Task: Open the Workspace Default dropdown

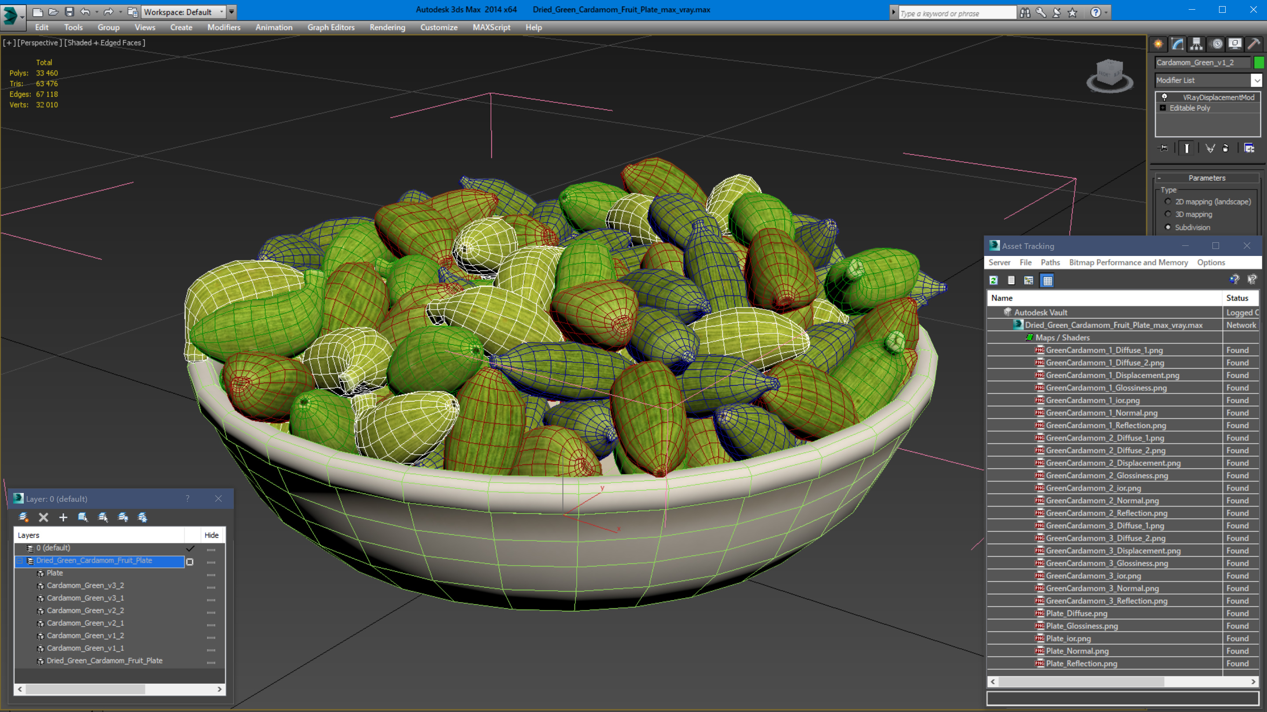Action: pos(221,12)
